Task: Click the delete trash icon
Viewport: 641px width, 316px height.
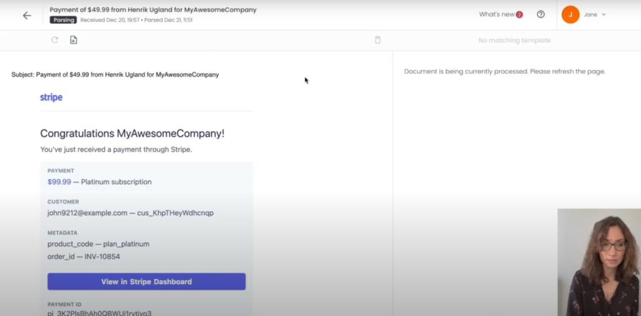Action: [x=377, y=39]
